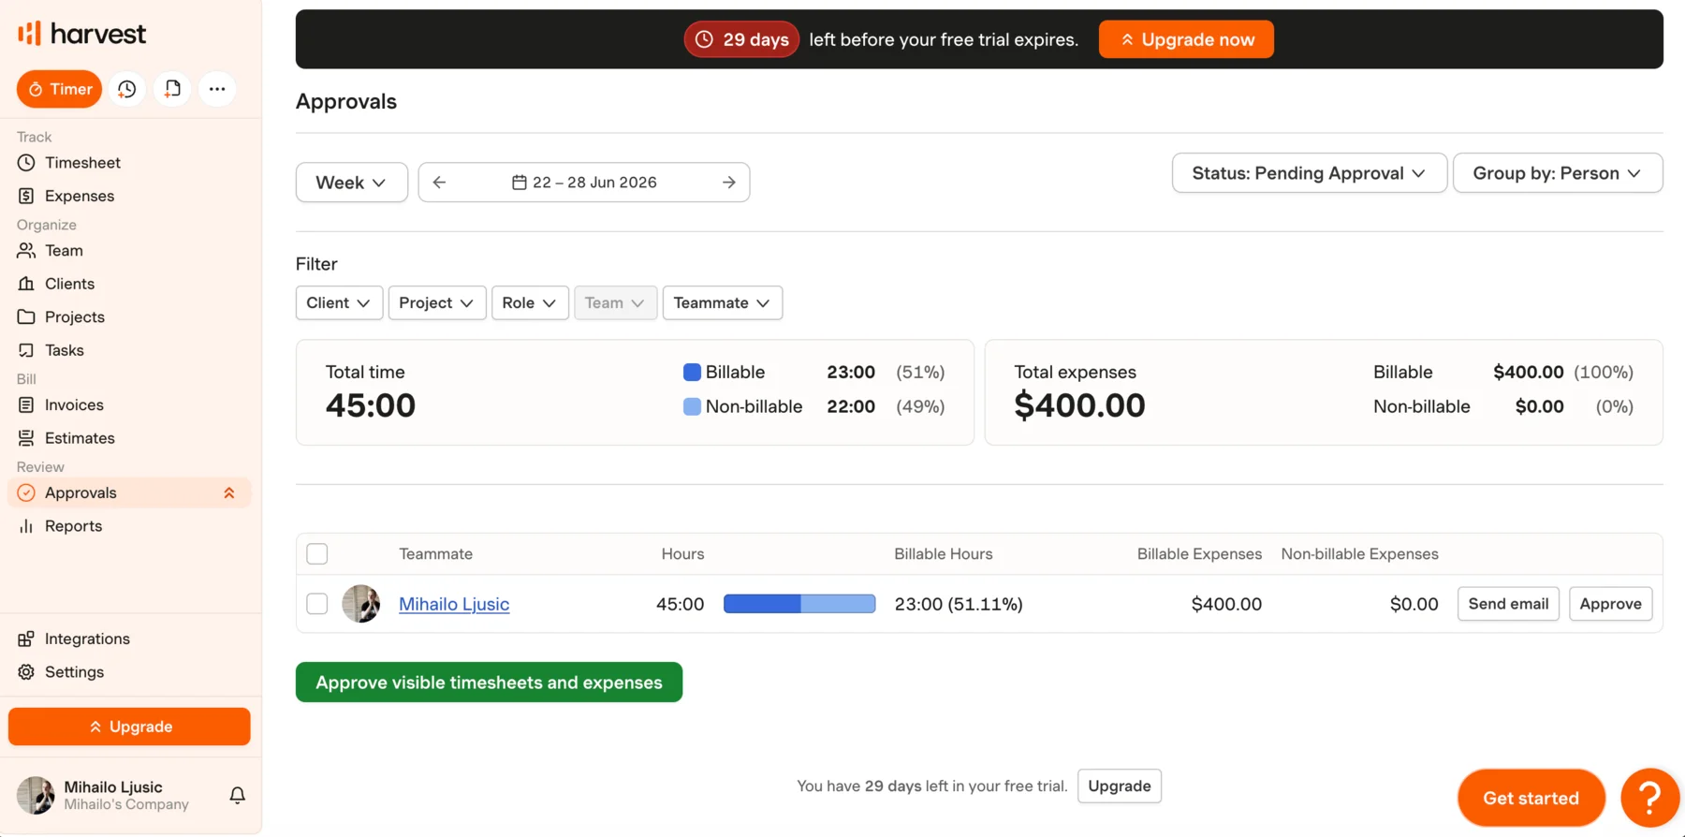Open the three-dots more menu
This screenshot has width=1685, height=837.
pos(217,89)
